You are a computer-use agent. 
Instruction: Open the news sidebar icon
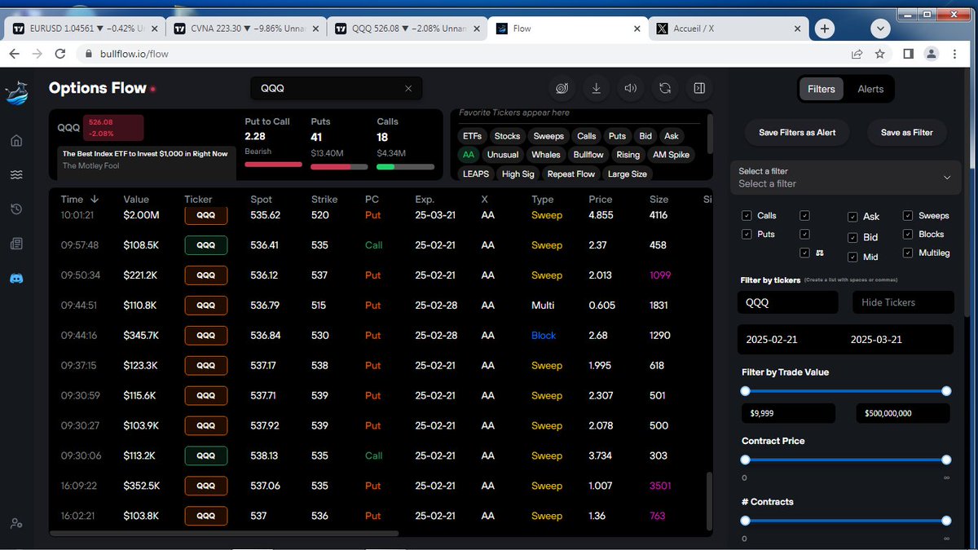pyautogui.click(x=16, y=244)
